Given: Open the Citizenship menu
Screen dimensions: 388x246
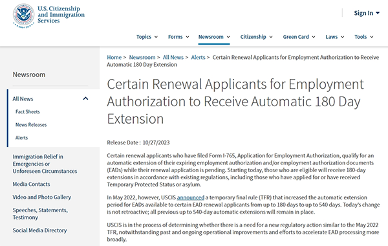Looking at the screenshot, I should tap(256, 37).
